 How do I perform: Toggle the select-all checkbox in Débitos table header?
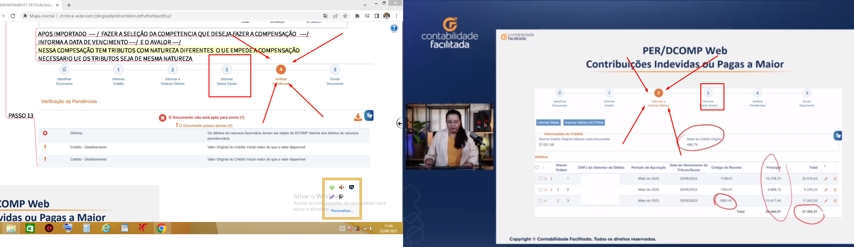(x=538, y=167)
